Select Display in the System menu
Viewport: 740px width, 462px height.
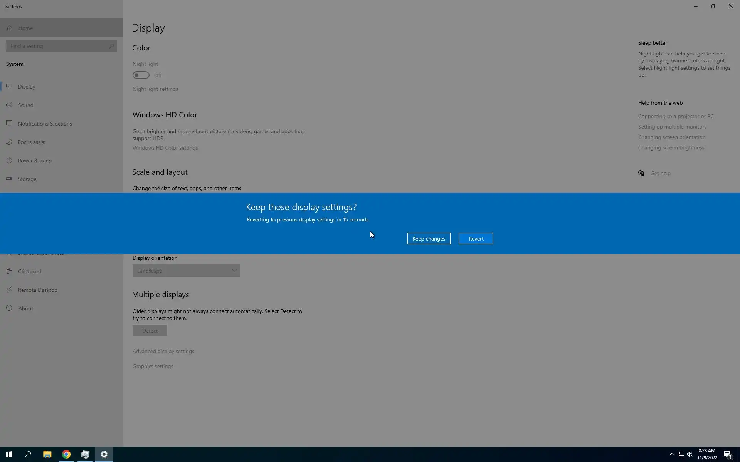pyautogui.click(x=26, y=87)
